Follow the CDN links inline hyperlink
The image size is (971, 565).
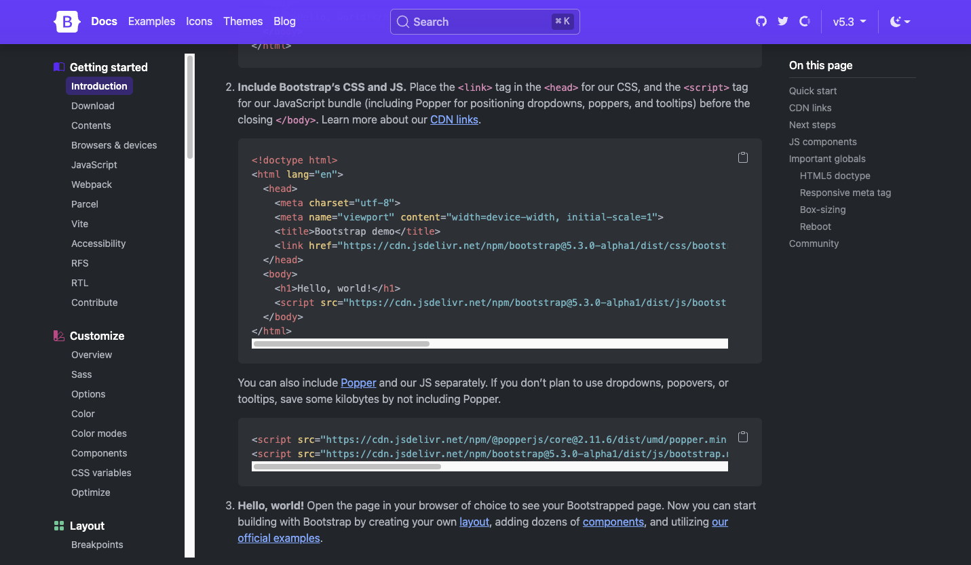(x=454, y=119)
